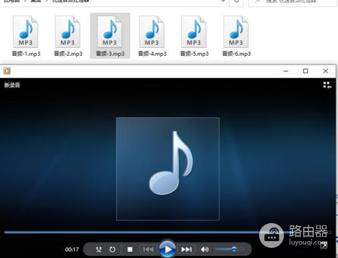This screenshot has height=258, width=338.
Task: Select the 音频-3.mp3 file icon
Action: tap(110, 32)
